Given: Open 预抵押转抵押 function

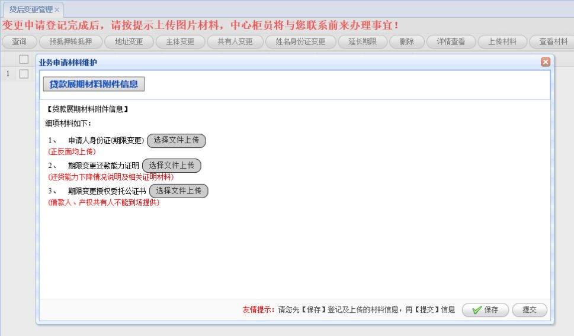Looking at the screenshot, I should pos(70,41).
